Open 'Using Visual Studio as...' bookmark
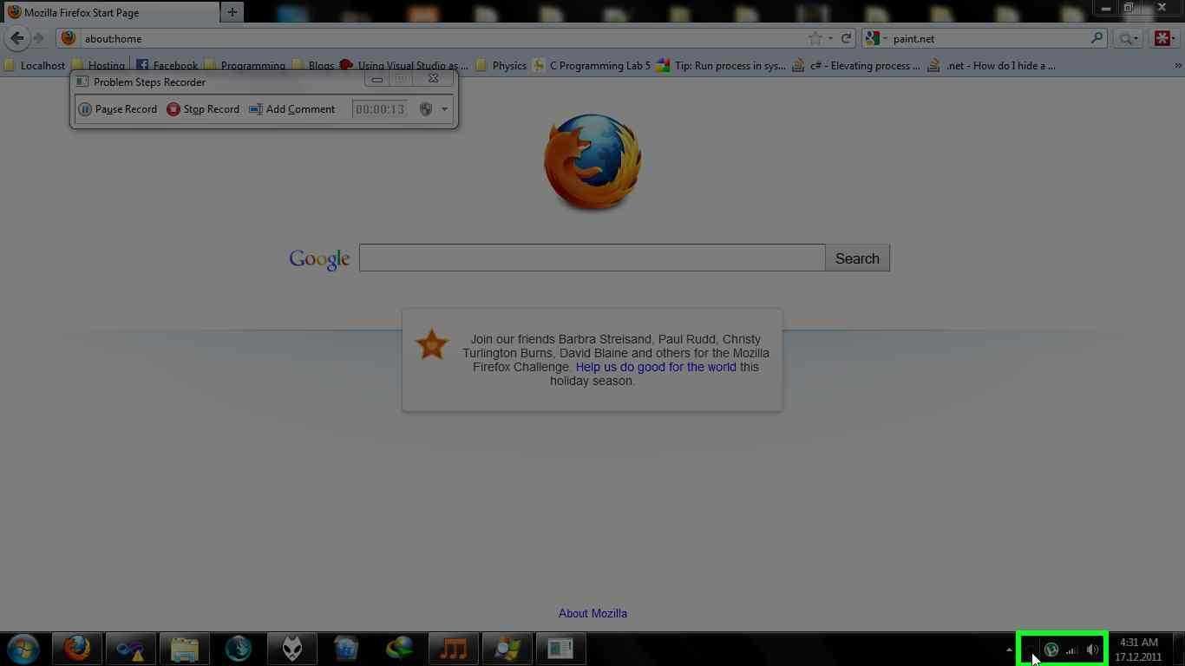The height and width of the screenshot is (666, 1185). [x=404, y=65]
